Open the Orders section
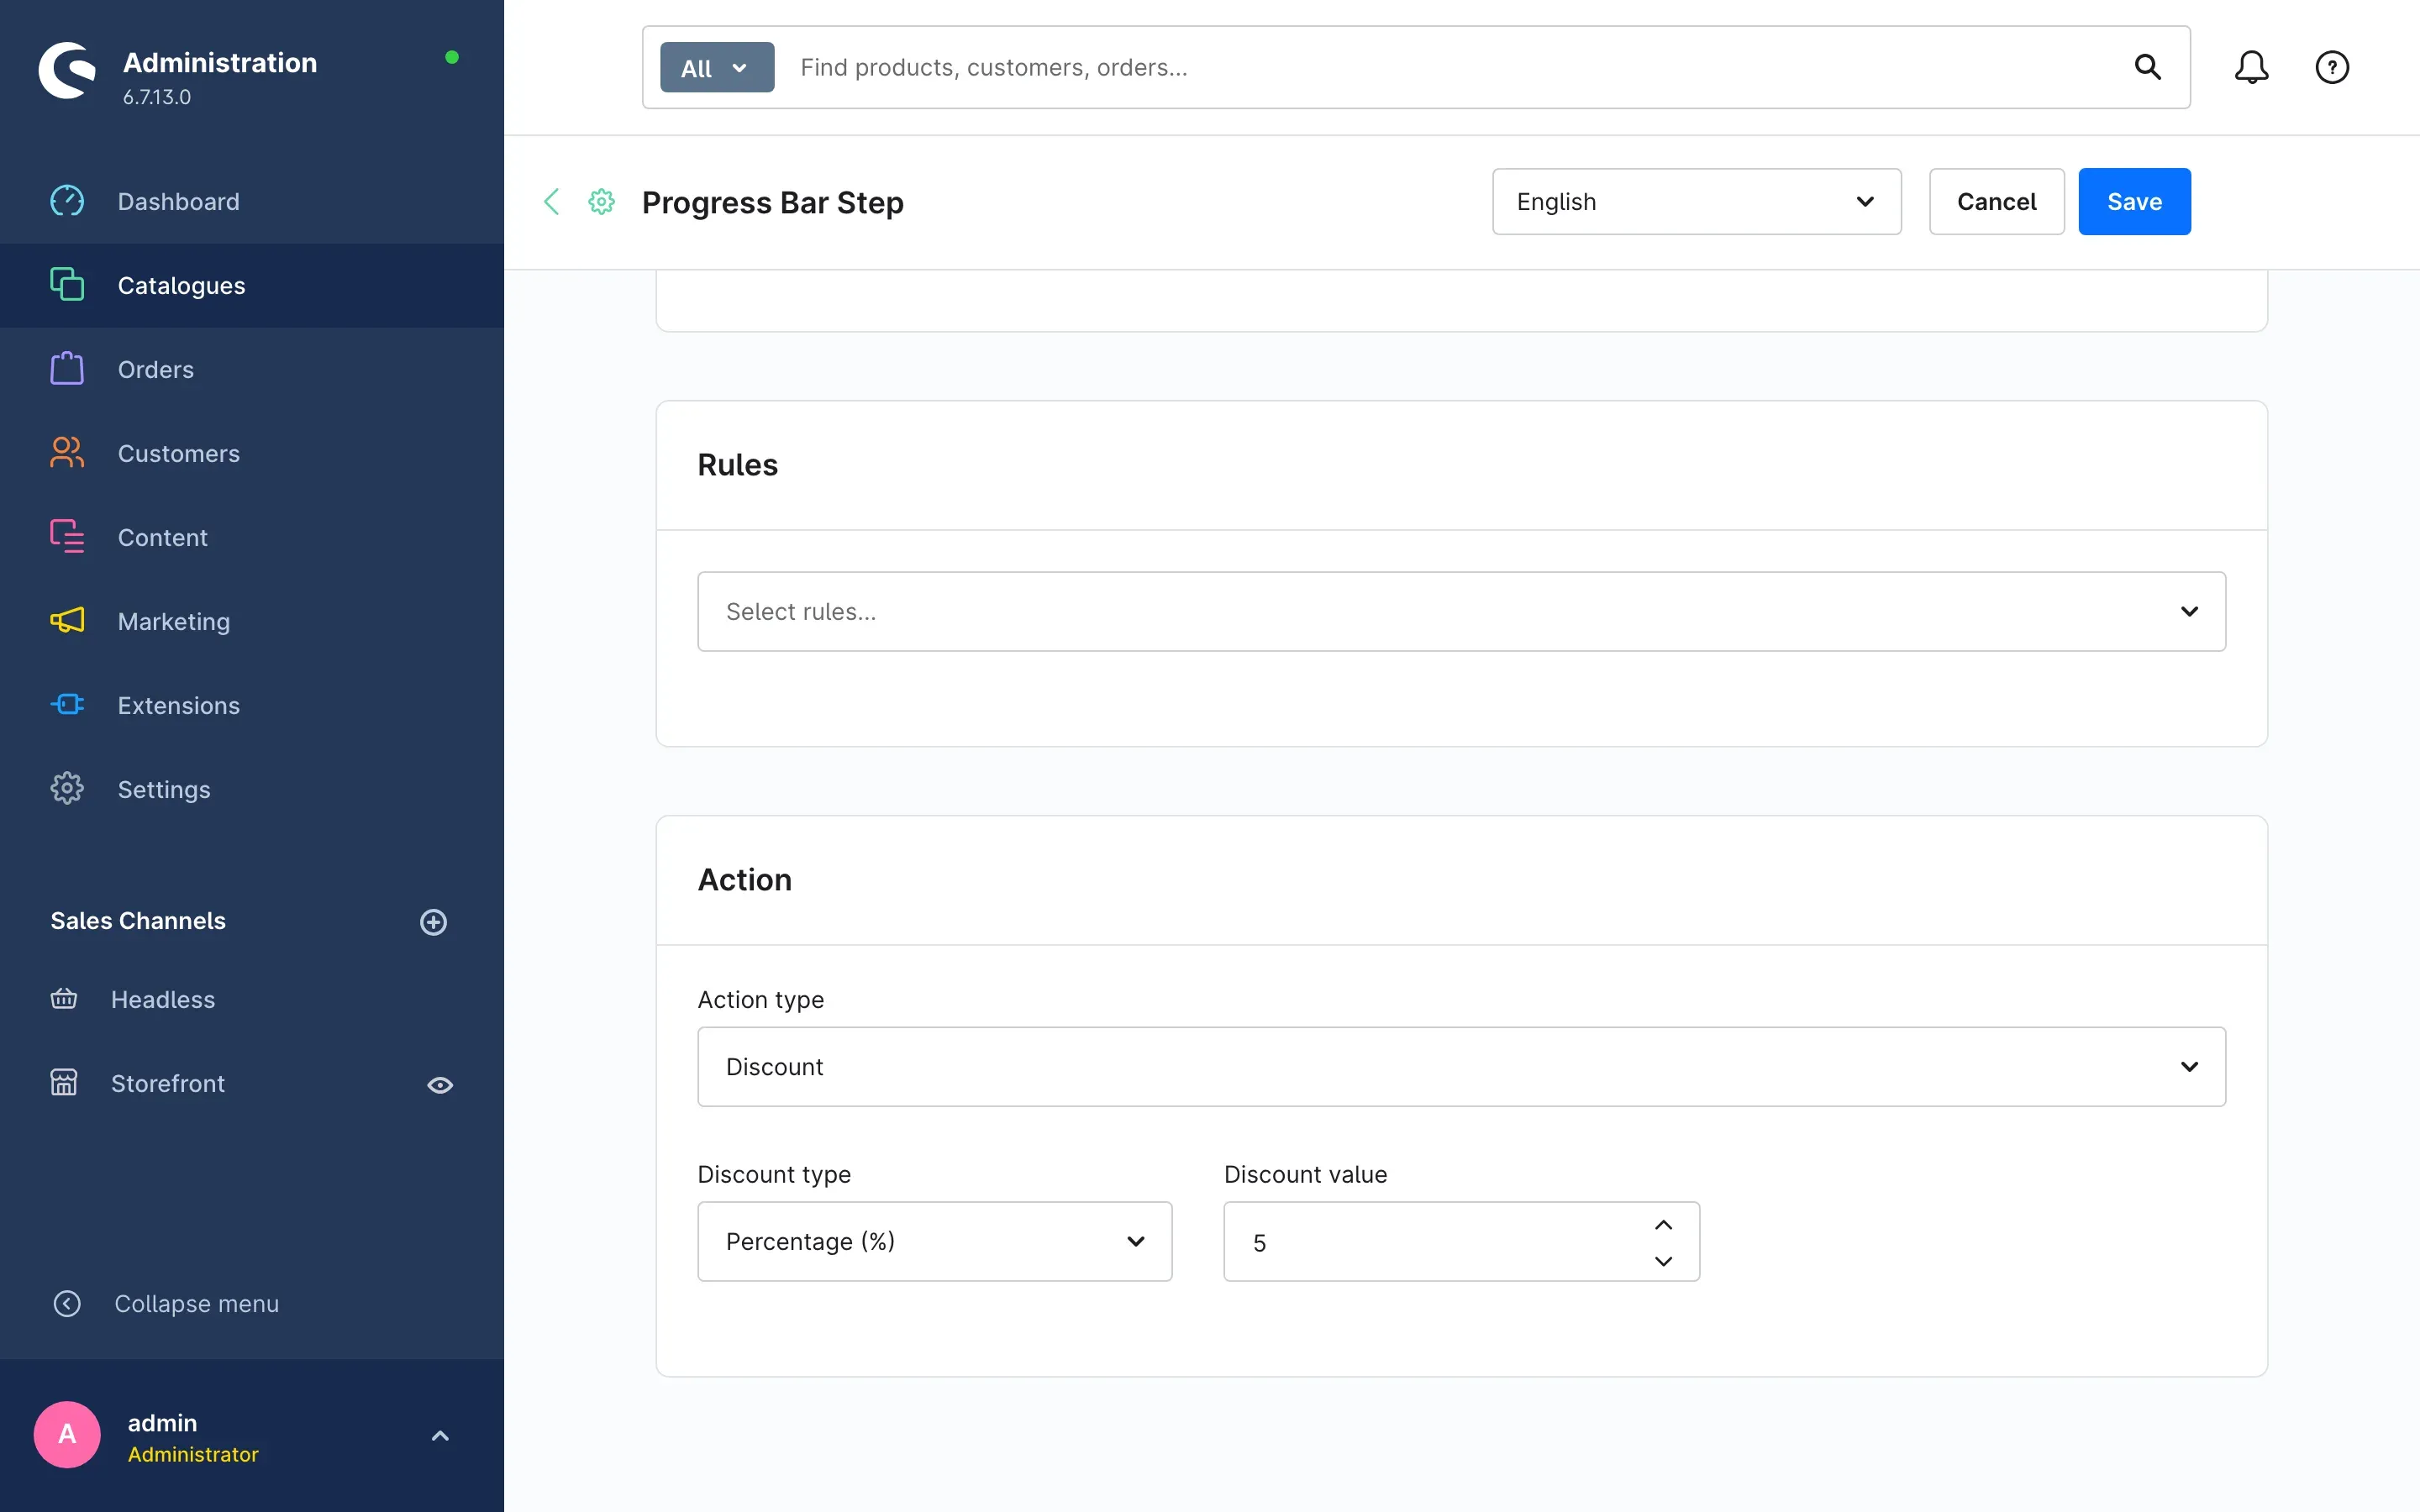 [252, 369]
